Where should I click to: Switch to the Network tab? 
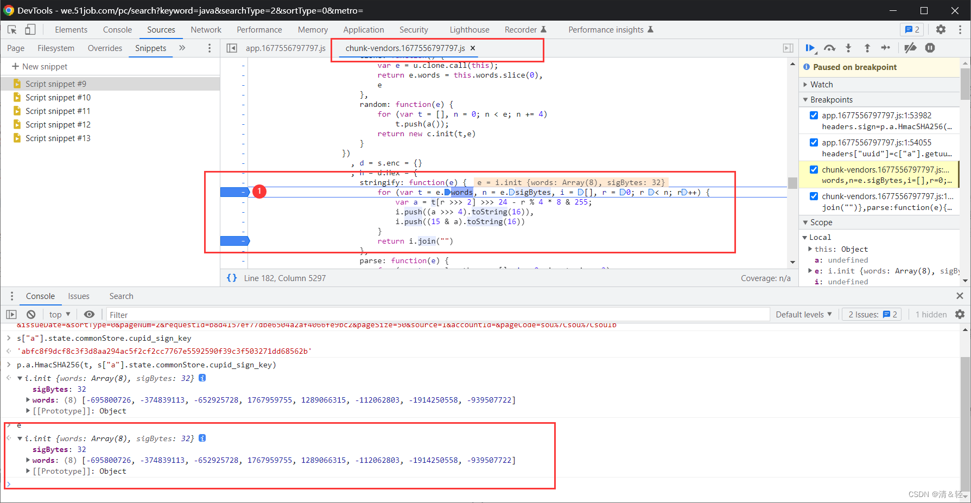coord(206,30)
